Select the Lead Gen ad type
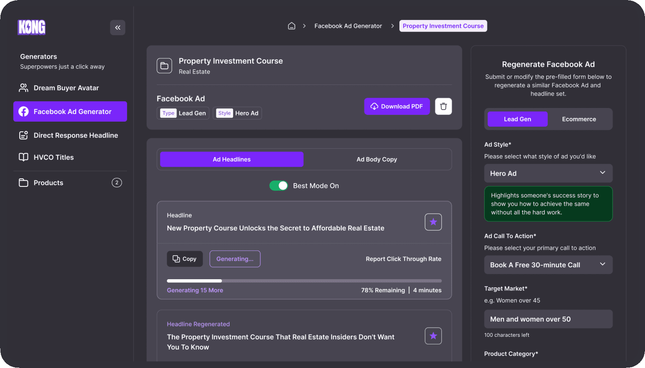645x368 pixels. (x=517, y=119)
